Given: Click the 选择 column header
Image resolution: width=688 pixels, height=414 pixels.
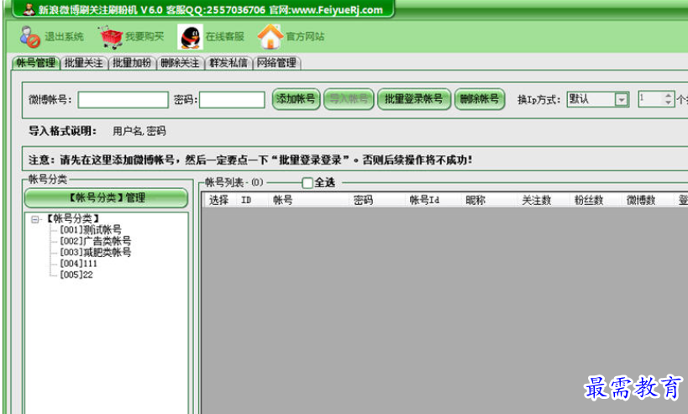Looking at the screenshot, I should tap(219, 201).
